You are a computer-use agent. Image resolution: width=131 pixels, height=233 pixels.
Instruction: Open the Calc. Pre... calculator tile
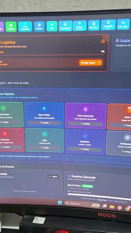pos(94,25)
